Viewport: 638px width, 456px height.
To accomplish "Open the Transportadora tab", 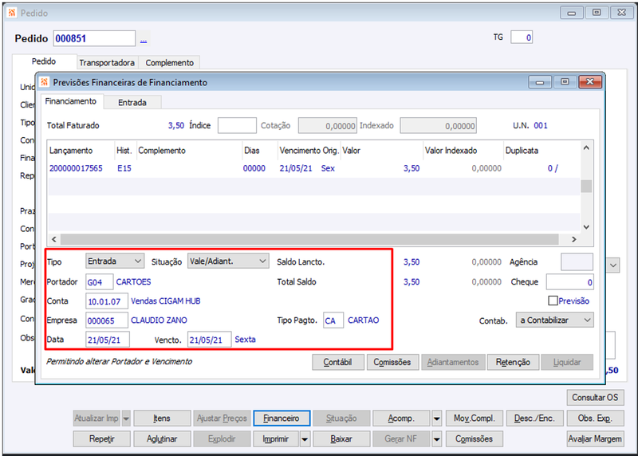I will coord(107,63).
